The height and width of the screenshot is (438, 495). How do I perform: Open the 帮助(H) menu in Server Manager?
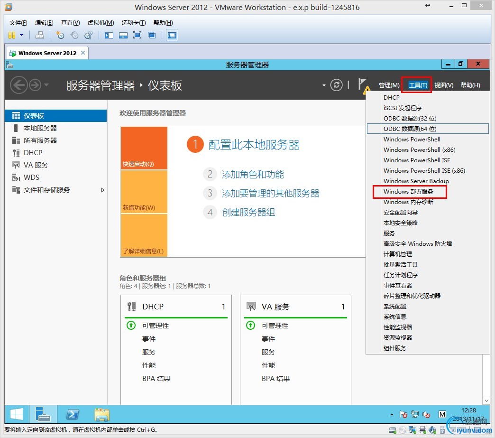click(470, 85)
